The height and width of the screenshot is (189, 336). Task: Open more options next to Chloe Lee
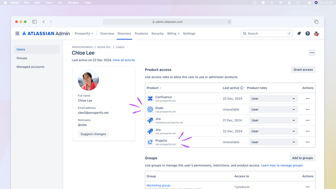point(312,53)
